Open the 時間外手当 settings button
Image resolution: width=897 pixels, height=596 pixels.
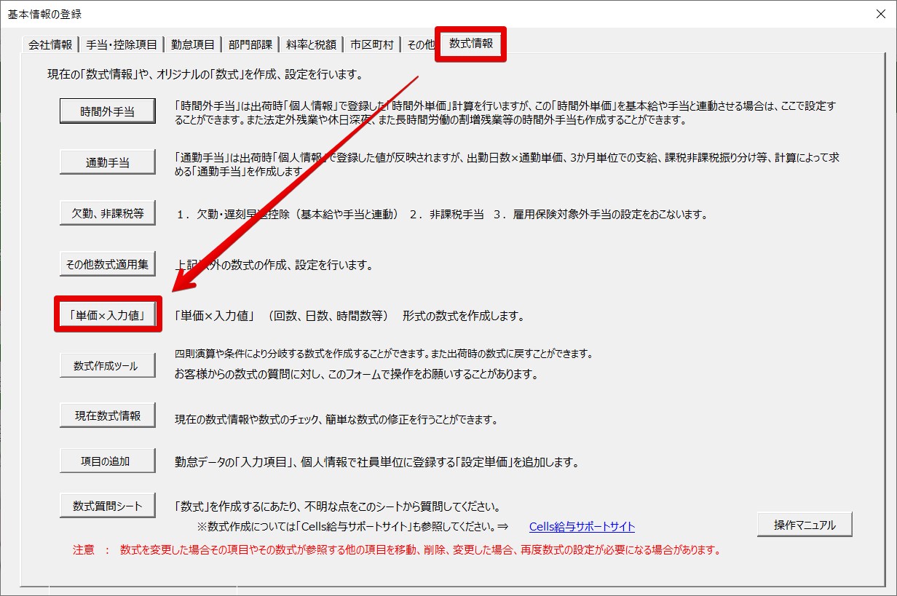coord(107,111)
